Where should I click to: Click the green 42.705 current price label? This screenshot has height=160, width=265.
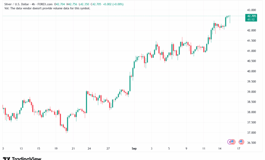pos(251,16)
